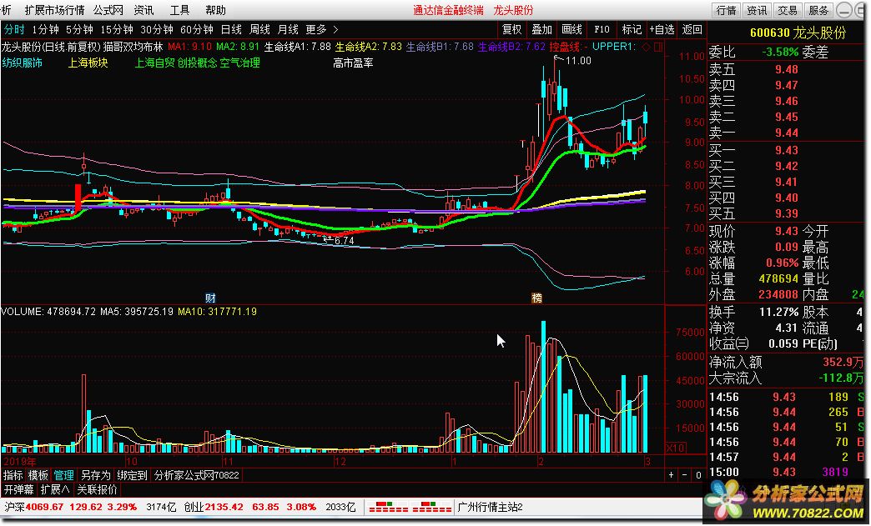Click the 卖五 price 9.48
871x526 pixels.
(787, 69)
